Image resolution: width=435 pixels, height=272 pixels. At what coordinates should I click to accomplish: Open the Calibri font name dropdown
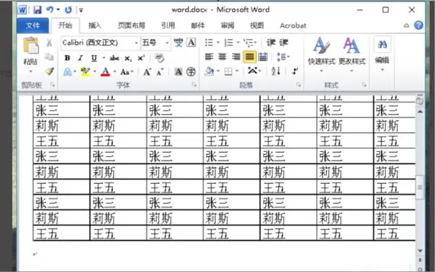tap(136, 43)
